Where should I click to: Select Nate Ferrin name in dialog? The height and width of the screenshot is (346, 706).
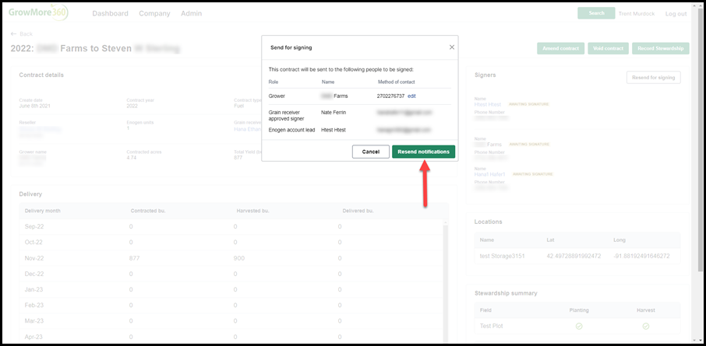(334, 112)
